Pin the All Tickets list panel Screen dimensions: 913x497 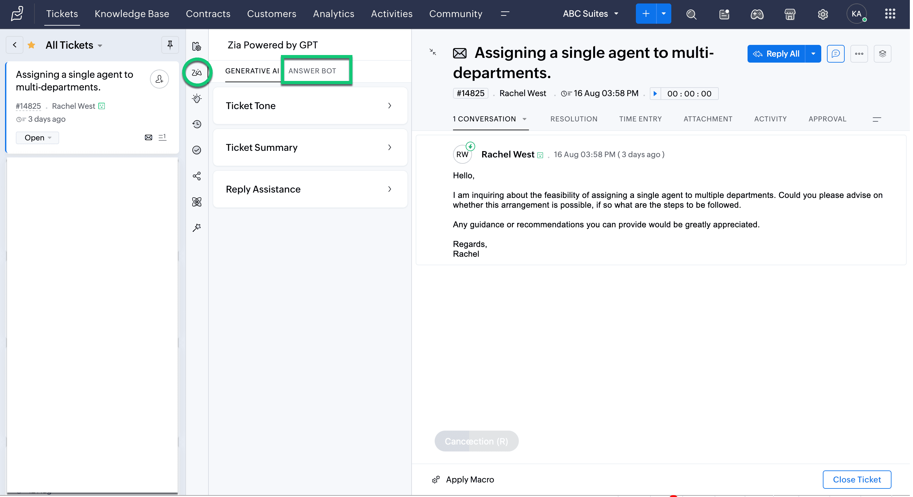(170, 45)
